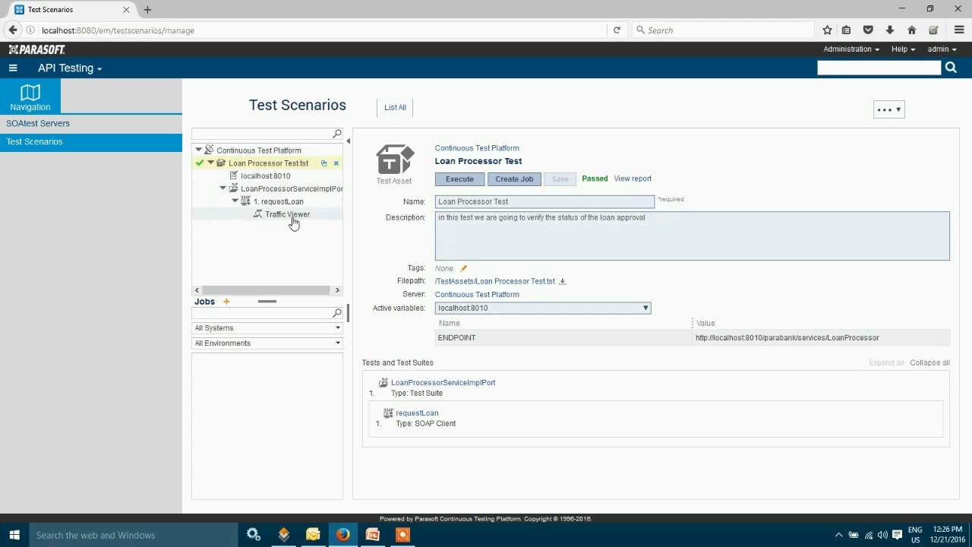The width and height of the screenshot is (972, 547).
Task: Click the Execute button
Action: [459, 179]
